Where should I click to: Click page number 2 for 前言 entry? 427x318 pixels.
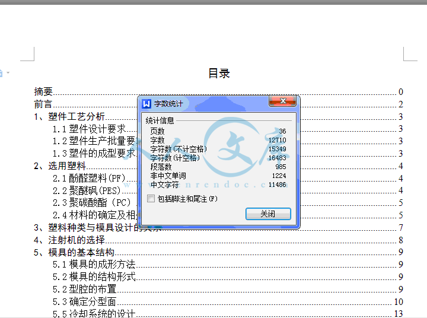400,104
